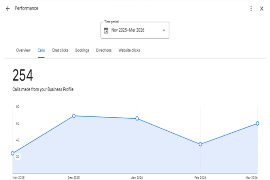Click the Dec 2025 data point on the chart
Viewport: 270px width, 180px height.
(x=74, y=116)
